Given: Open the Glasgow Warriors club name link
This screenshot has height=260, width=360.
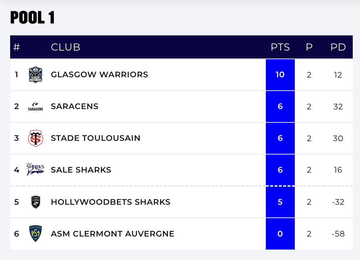Looking at the screenshot, I should pos(99,75).
